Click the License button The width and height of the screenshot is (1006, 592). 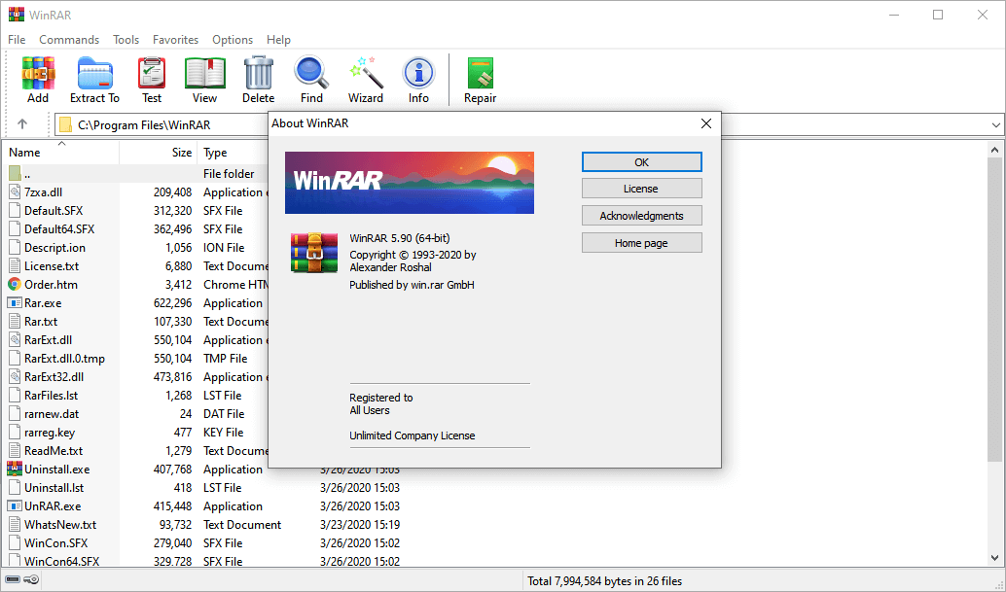point(641,189)
